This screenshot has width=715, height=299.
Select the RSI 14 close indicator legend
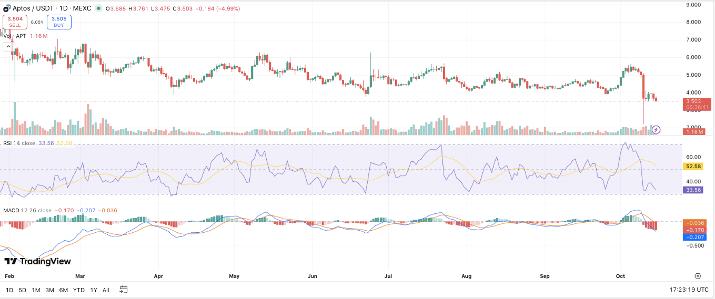(x=19, y=143)
